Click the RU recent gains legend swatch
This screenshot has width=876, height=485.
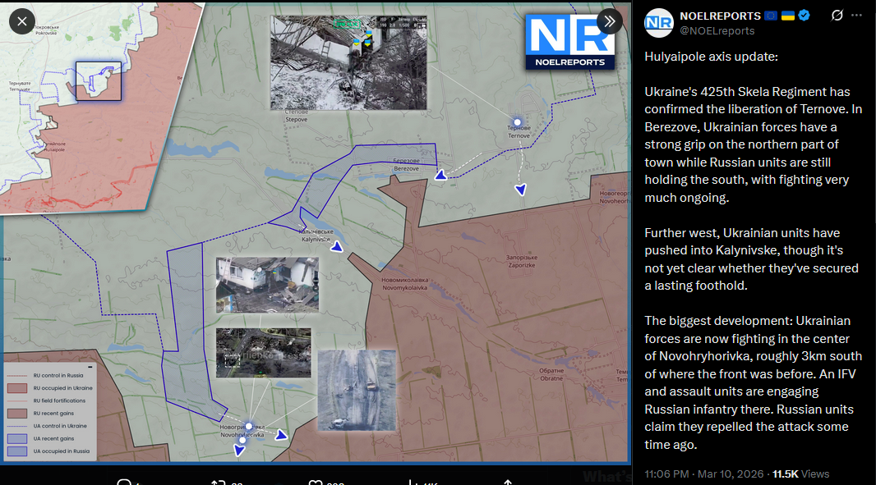point(17,414)
